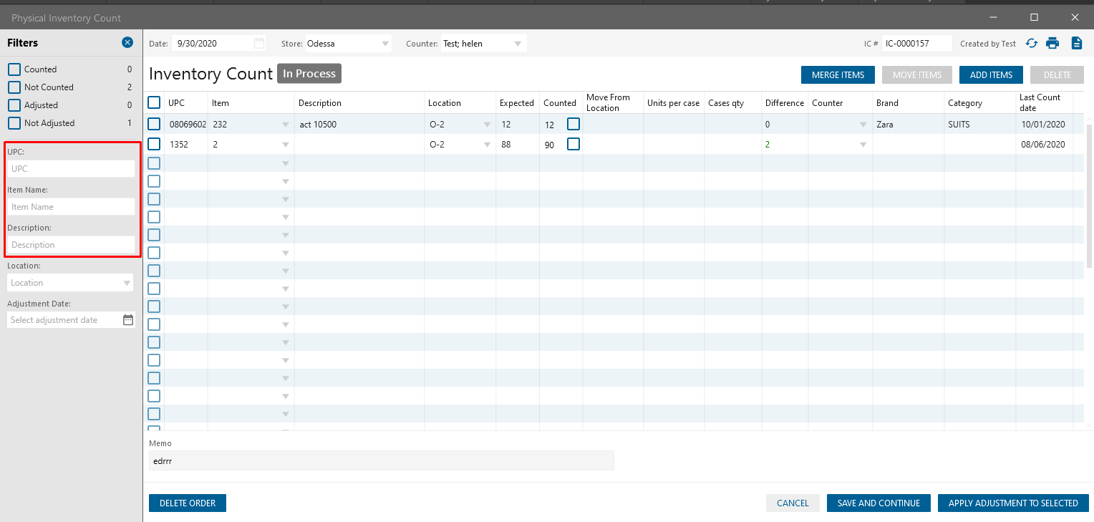This screenshot has height=522, width=1094.
Task: Click the grey DELETE button above the table
Action: pos(1057,75)
